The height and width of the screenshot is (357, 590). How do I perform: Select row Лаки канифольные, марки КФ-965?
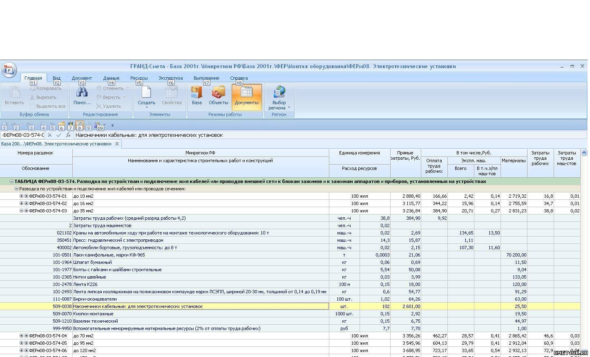pyautogui.click(x=290, y=255)
